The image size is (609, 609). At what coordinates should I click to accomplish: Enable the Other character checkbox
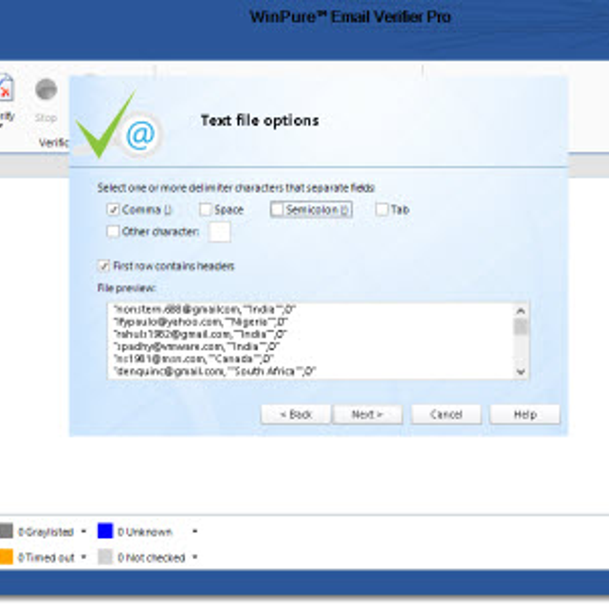pyautogui.click(x=113, y=231)
